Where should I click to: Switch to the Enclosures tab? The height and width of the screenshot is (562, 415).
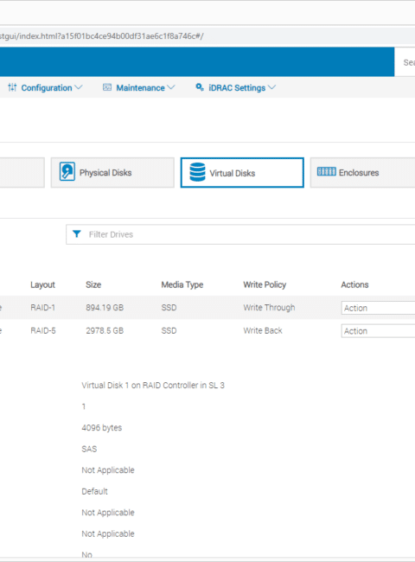point(362,172)
